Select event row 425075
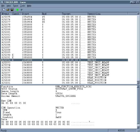140x132 pixels. click(x=64, y=17)
